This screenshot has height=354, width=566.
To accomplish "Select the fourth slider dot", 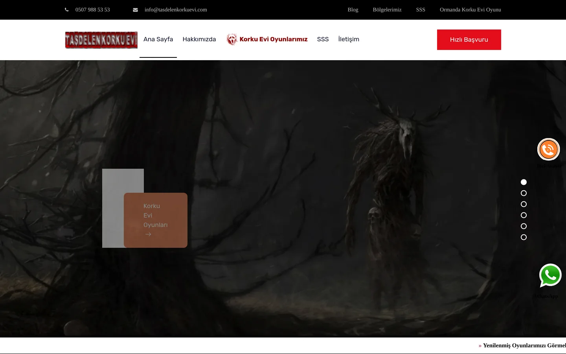I will click(524, 215).
